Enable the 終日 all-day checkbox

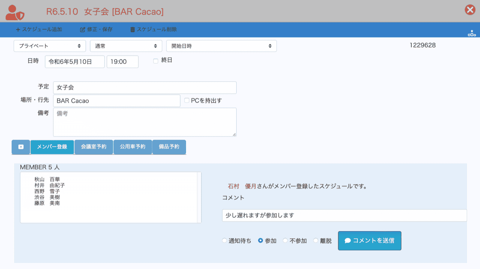156,61
